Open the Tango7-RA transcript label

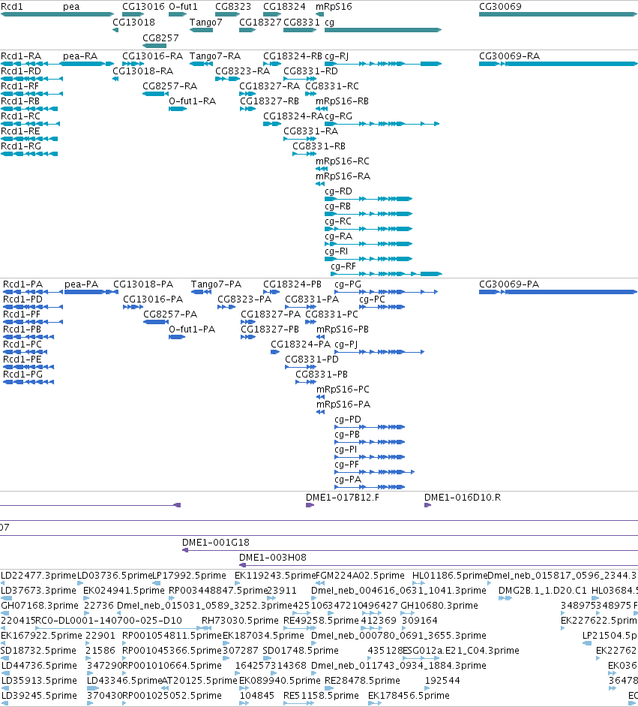tap(215, 56)
